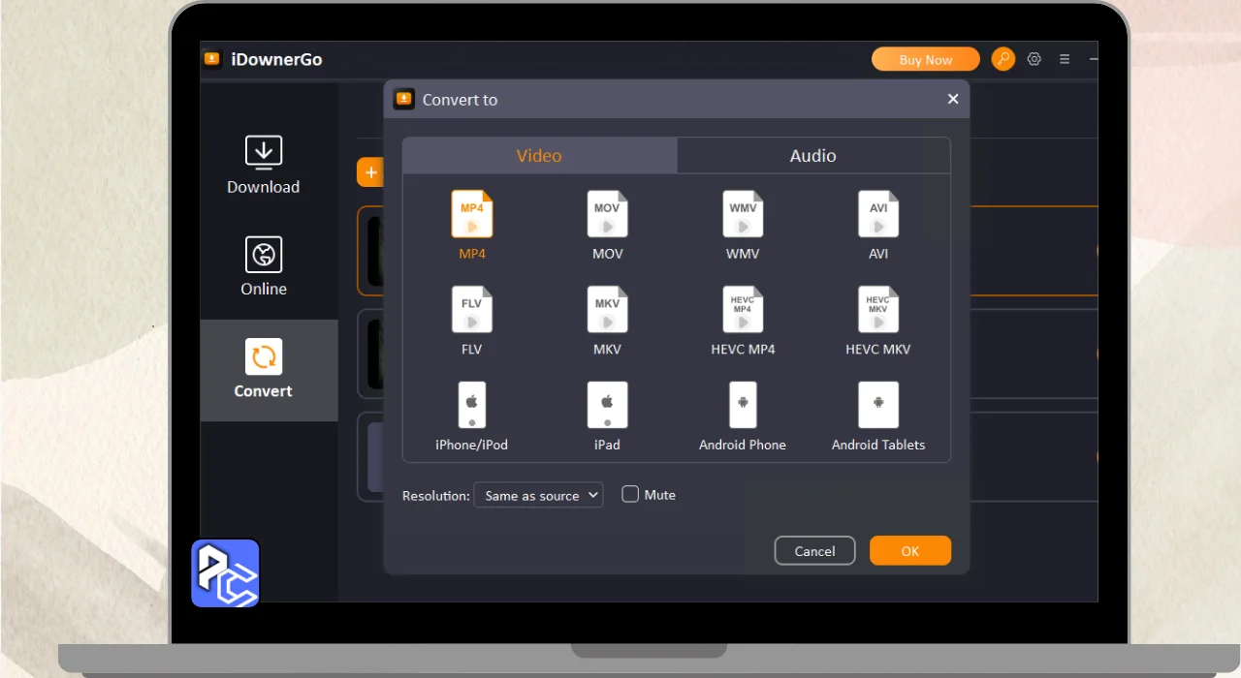Cancel the Convert to dialog

click(x=814, y=551)
